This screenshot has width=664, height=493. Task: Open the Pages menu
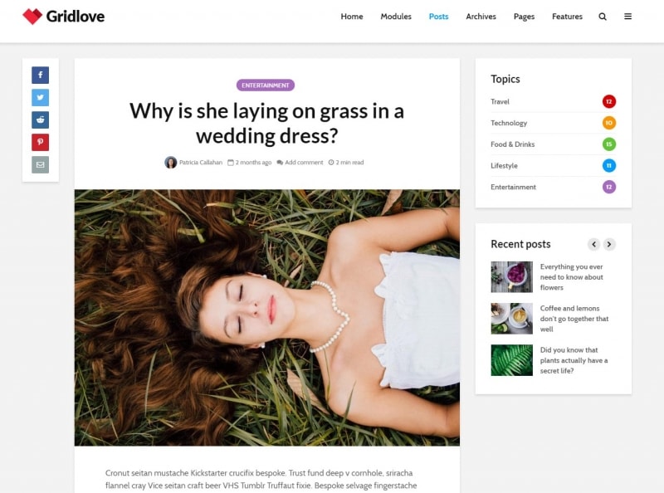[524, 17]
